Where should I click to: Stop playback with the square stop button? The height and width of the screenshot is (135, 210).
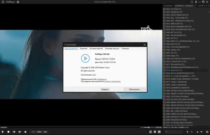[8, 132]
